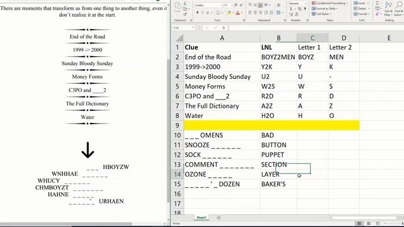Image resolution: width=404 pixels, height=227 pixels.
Task: Click Top Align icon
Action: (x=250, y=5)
